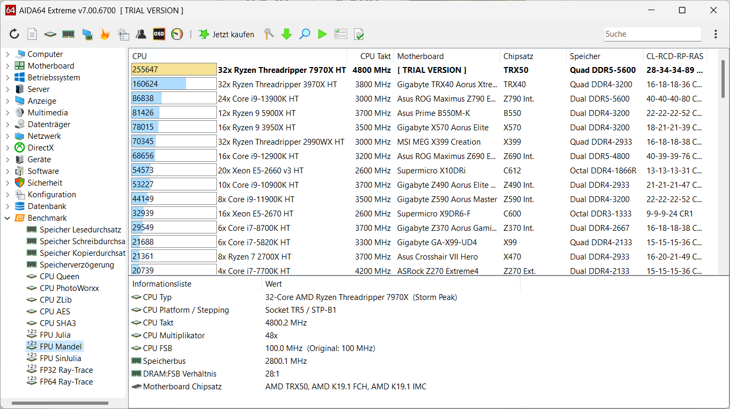Select Konfiguration in the tree

click(52, 195)
